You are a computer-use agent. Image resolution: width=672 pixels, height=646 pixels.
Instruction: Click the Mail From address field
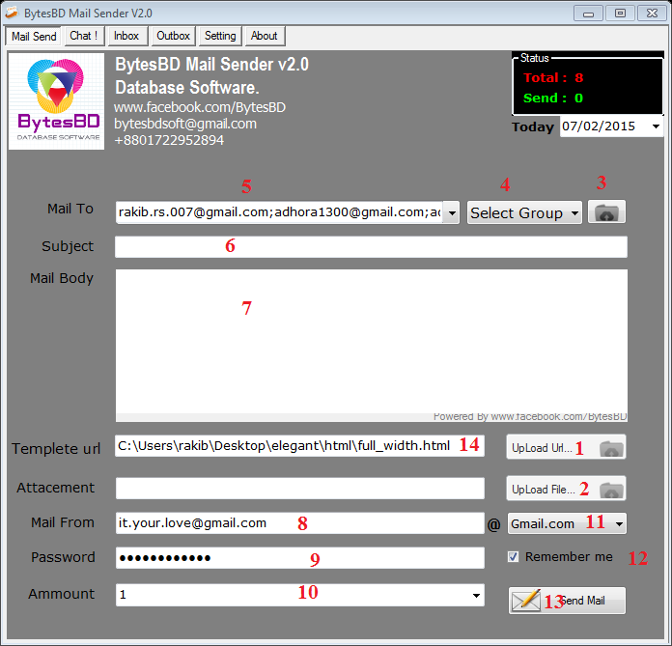[299, 523]
